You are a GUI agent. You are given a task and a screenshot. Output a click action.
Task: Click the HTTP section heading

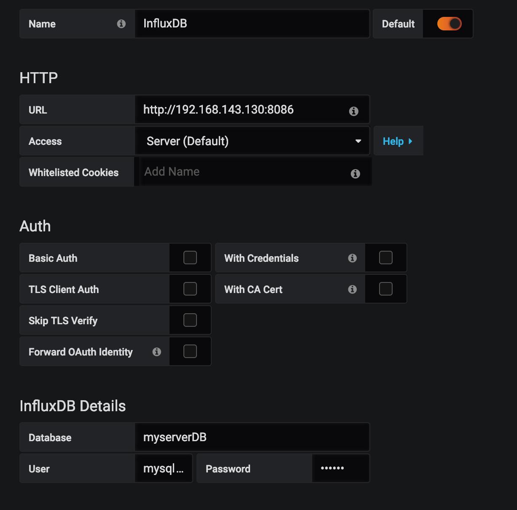pos(39,78)
